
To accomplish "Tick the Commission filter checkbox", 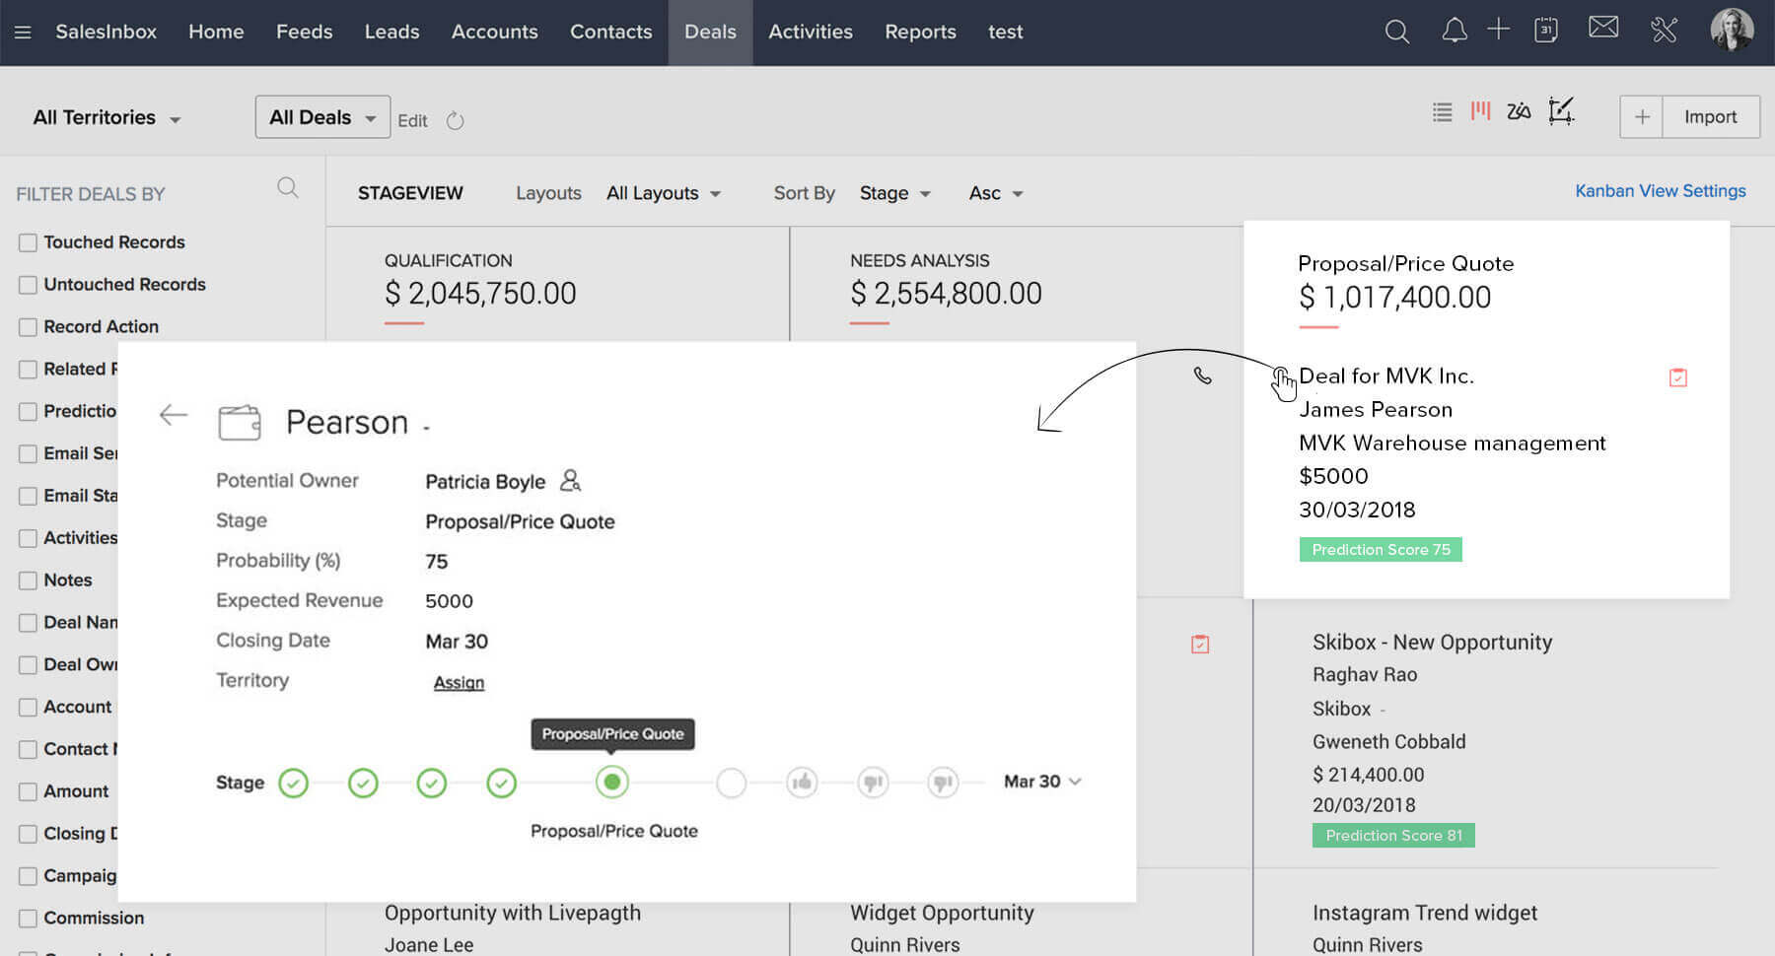I will click(28, 919).
